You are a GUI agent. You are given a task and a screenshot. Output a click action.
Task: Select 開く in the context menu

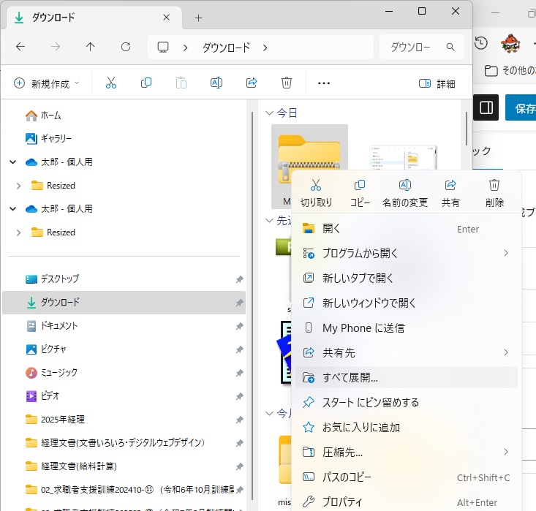click(x=406, y=229)
